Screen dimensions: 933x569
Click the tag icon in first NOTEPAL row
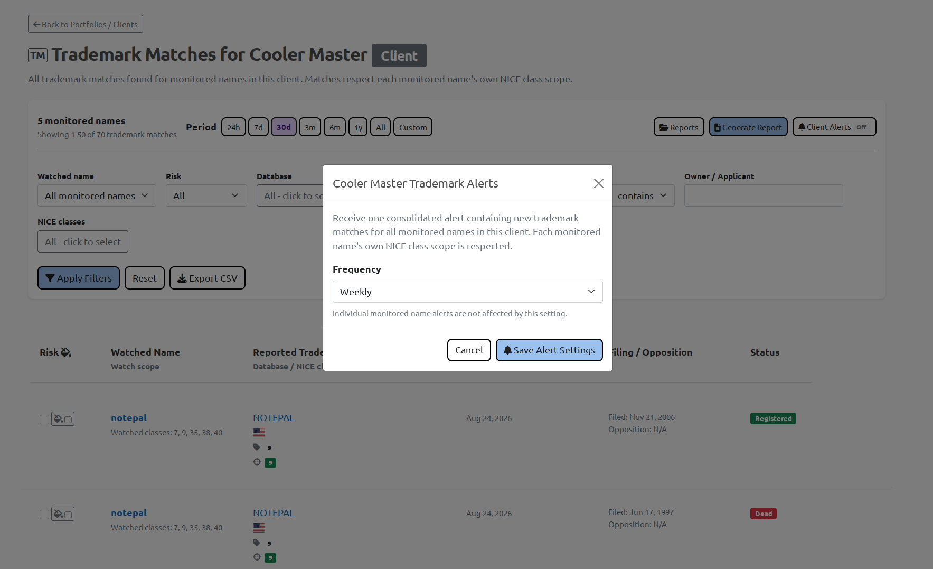point(257,447)
